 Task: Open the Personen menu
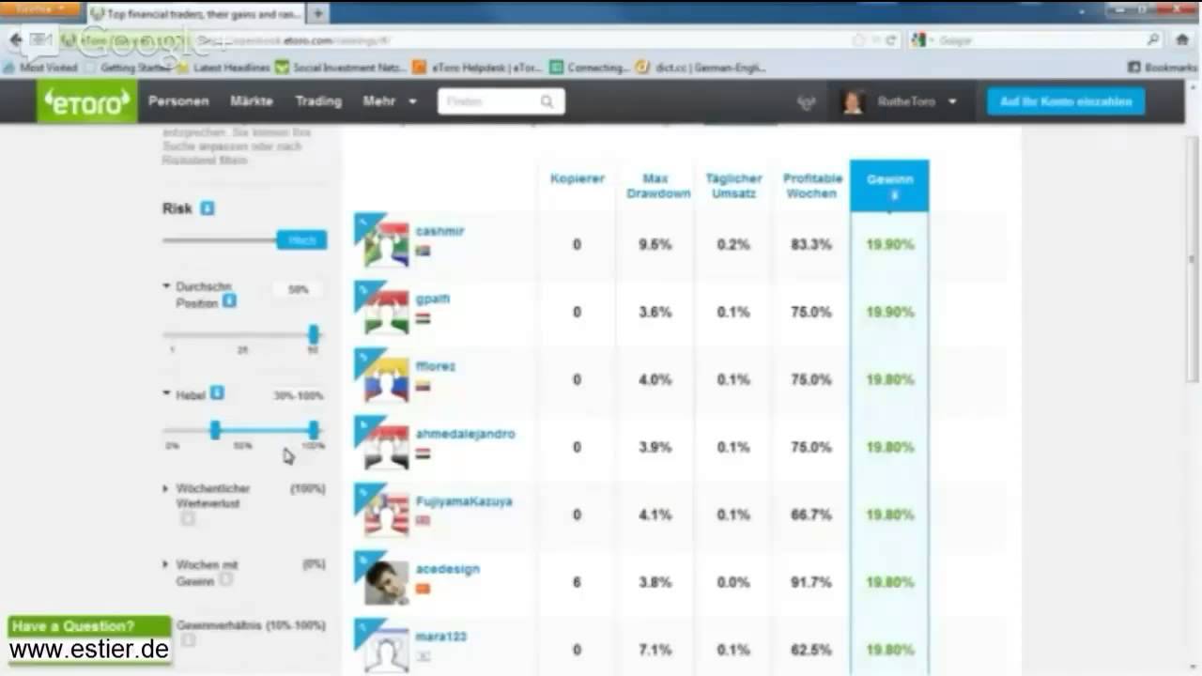pos(178,101)
